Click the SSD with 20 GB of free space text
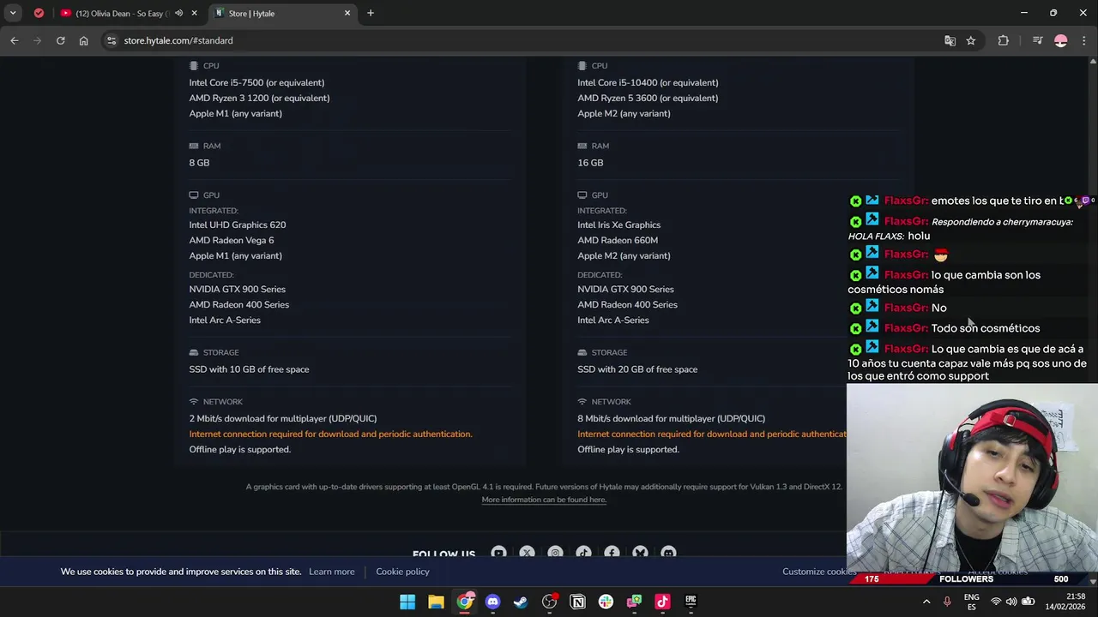This screenshot has height=617, width=1098. click(x=637, y=369)
